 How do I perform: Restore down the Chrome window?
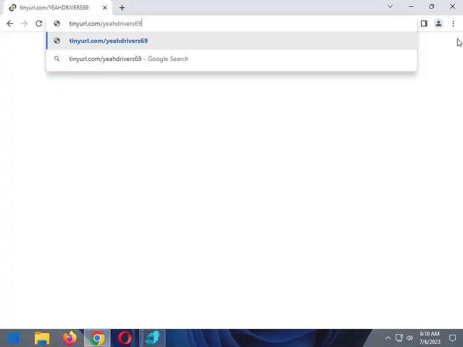[432, 6]
